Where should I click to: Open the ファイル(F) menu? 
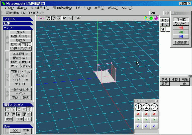(x=8, y=8)
